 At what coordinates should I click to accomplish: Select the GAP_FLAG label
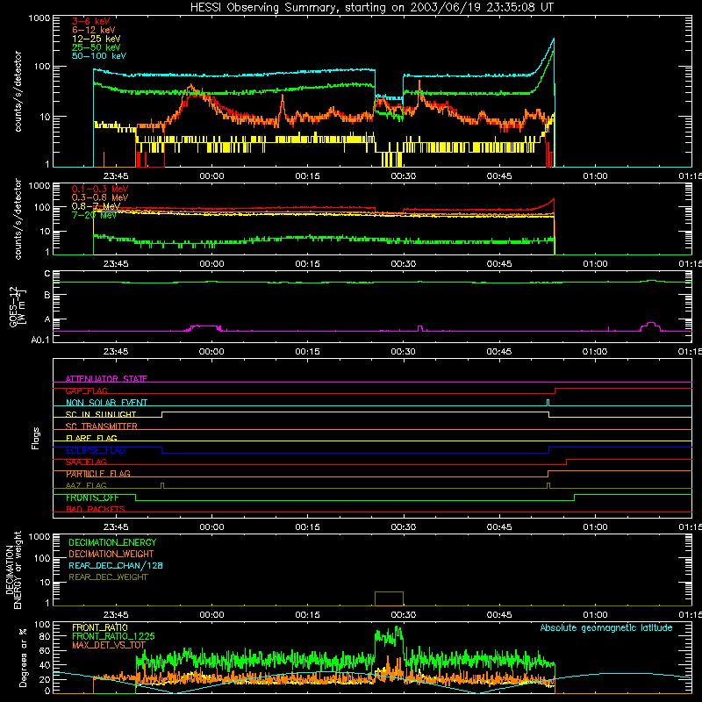(x=86, y=390)
